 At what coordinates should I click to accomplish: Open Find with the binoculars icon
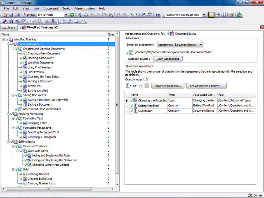pos(144,15)
